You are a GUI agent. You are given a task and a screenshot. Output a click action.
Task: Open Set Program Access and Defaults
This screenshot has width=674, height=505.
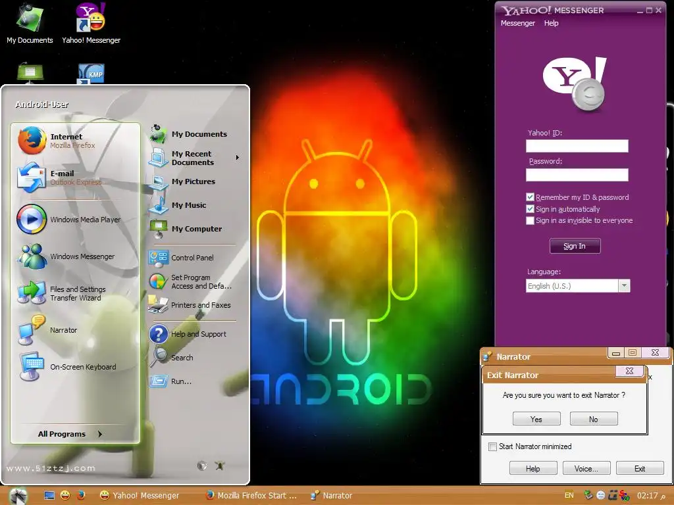[x=192, y=281]
